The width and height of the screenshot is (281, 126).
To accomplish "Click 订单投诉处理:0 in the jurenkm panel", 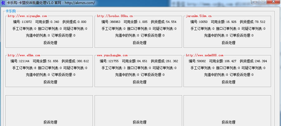I will click(242, 36).
